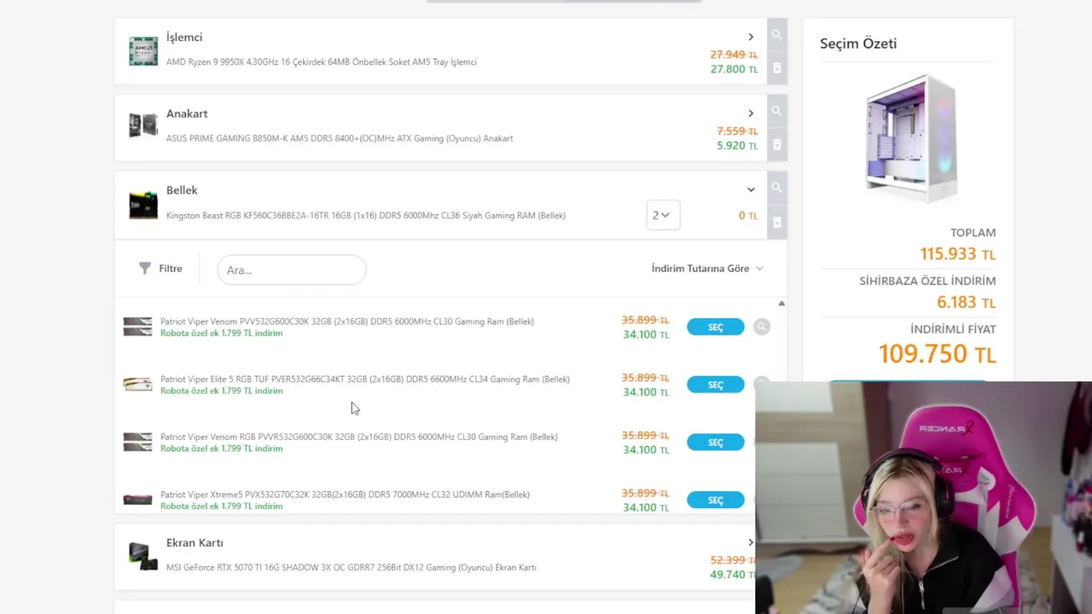Click the 27.800 TL processor price
Image resolution: width=1092 pixels, height=614 pixels.
[734, 69]
